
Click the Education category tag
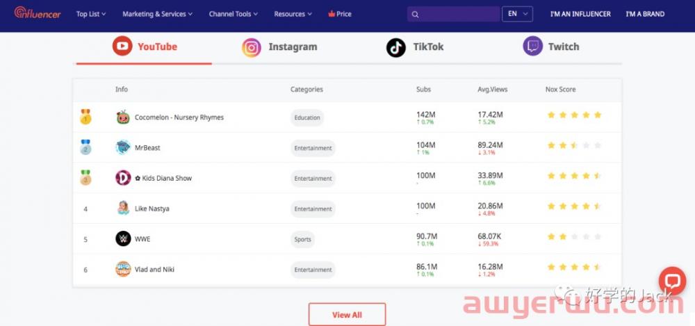[307, 117]
